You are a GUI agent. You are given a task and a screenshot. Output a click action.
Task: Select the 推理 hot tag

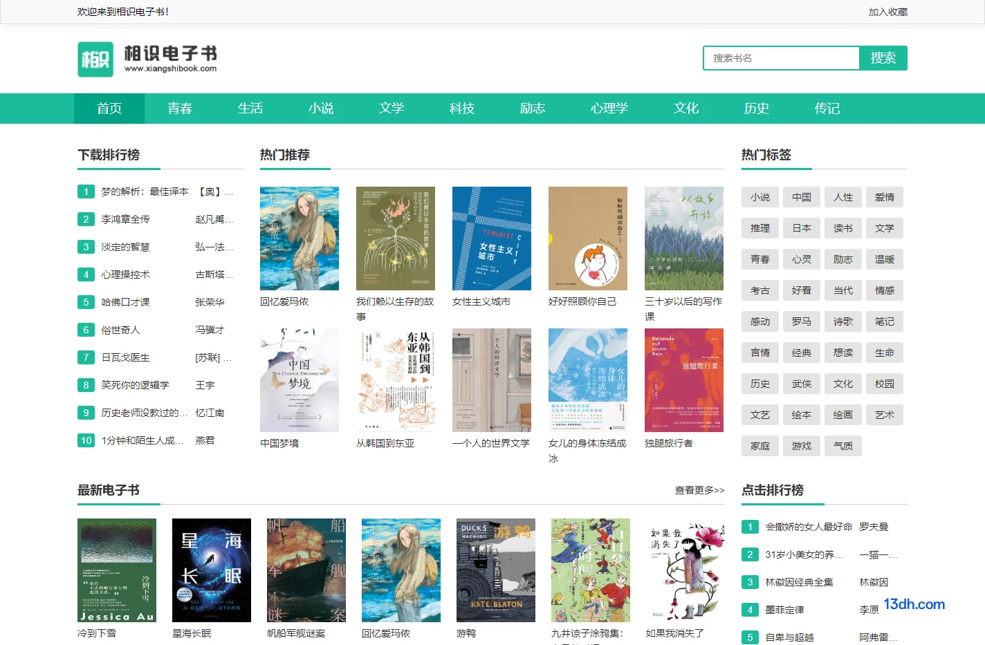[x=760, y=228]
